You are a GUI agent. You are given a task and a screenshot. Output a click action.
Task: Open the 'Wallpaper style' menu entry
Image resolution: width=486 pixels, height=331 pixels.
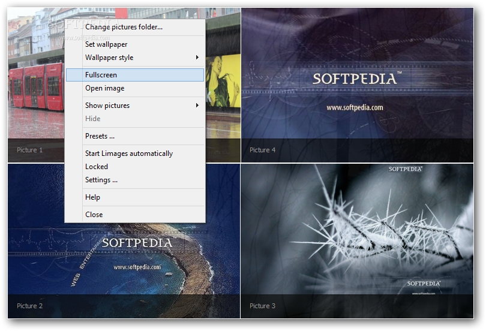click(x=135, y=58)
